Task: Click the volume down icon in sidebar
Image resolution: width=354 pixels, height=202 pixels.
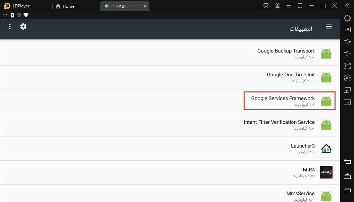Action: [347, 54]
